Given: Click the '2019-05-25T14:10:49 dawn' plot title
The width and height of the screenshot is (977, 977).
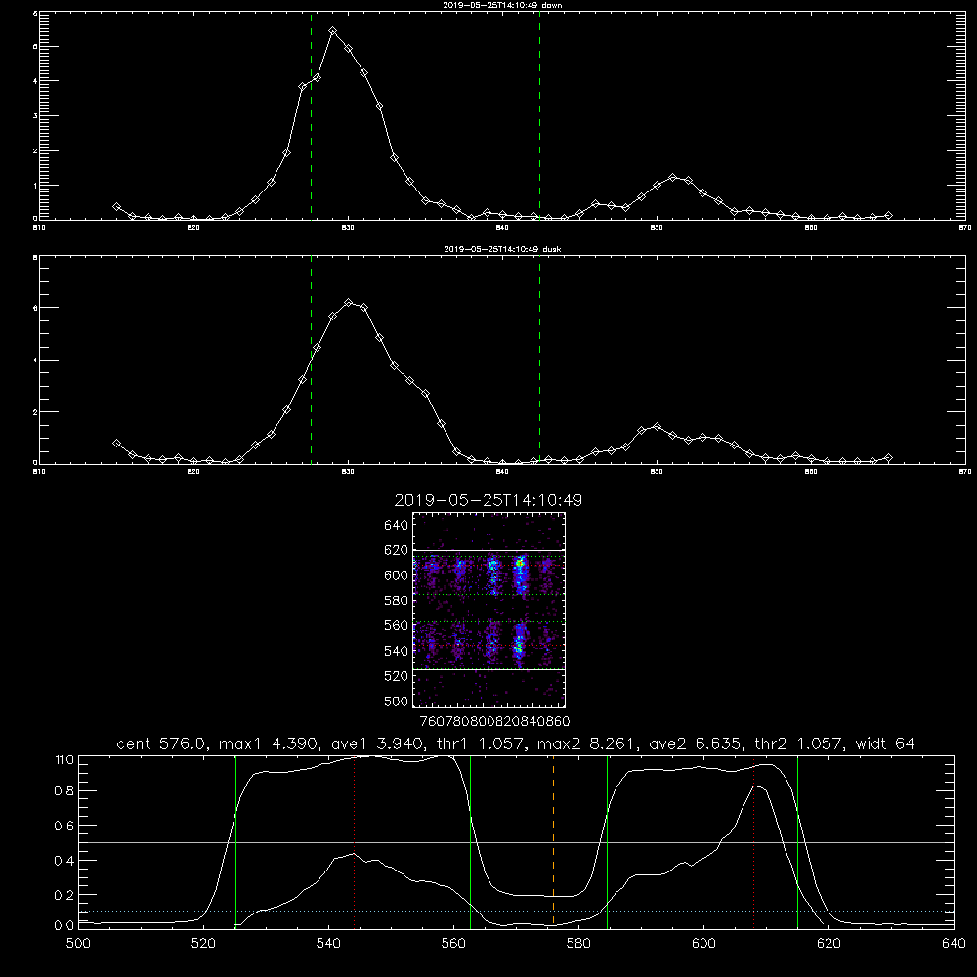Looking at the screenshot, I should (x=503, y=5).
